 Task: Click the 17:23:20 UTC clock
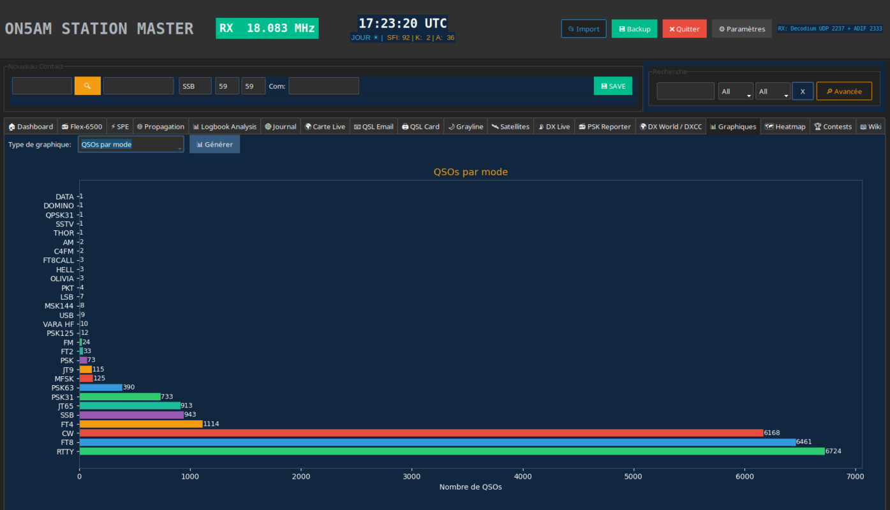pyautogui.click(x=403, y=24)
